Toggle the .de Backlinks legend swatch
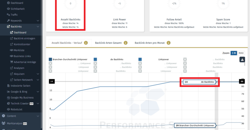250x130 pixels. point(95,59)
